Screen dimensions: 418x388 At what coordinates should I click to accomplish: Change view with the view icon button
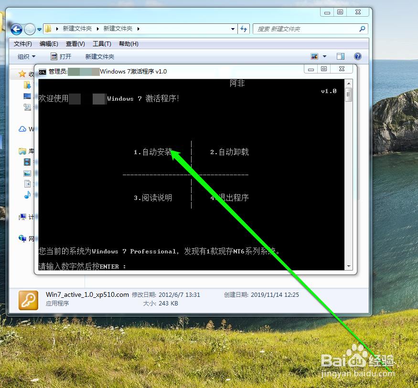click(314, 56)
